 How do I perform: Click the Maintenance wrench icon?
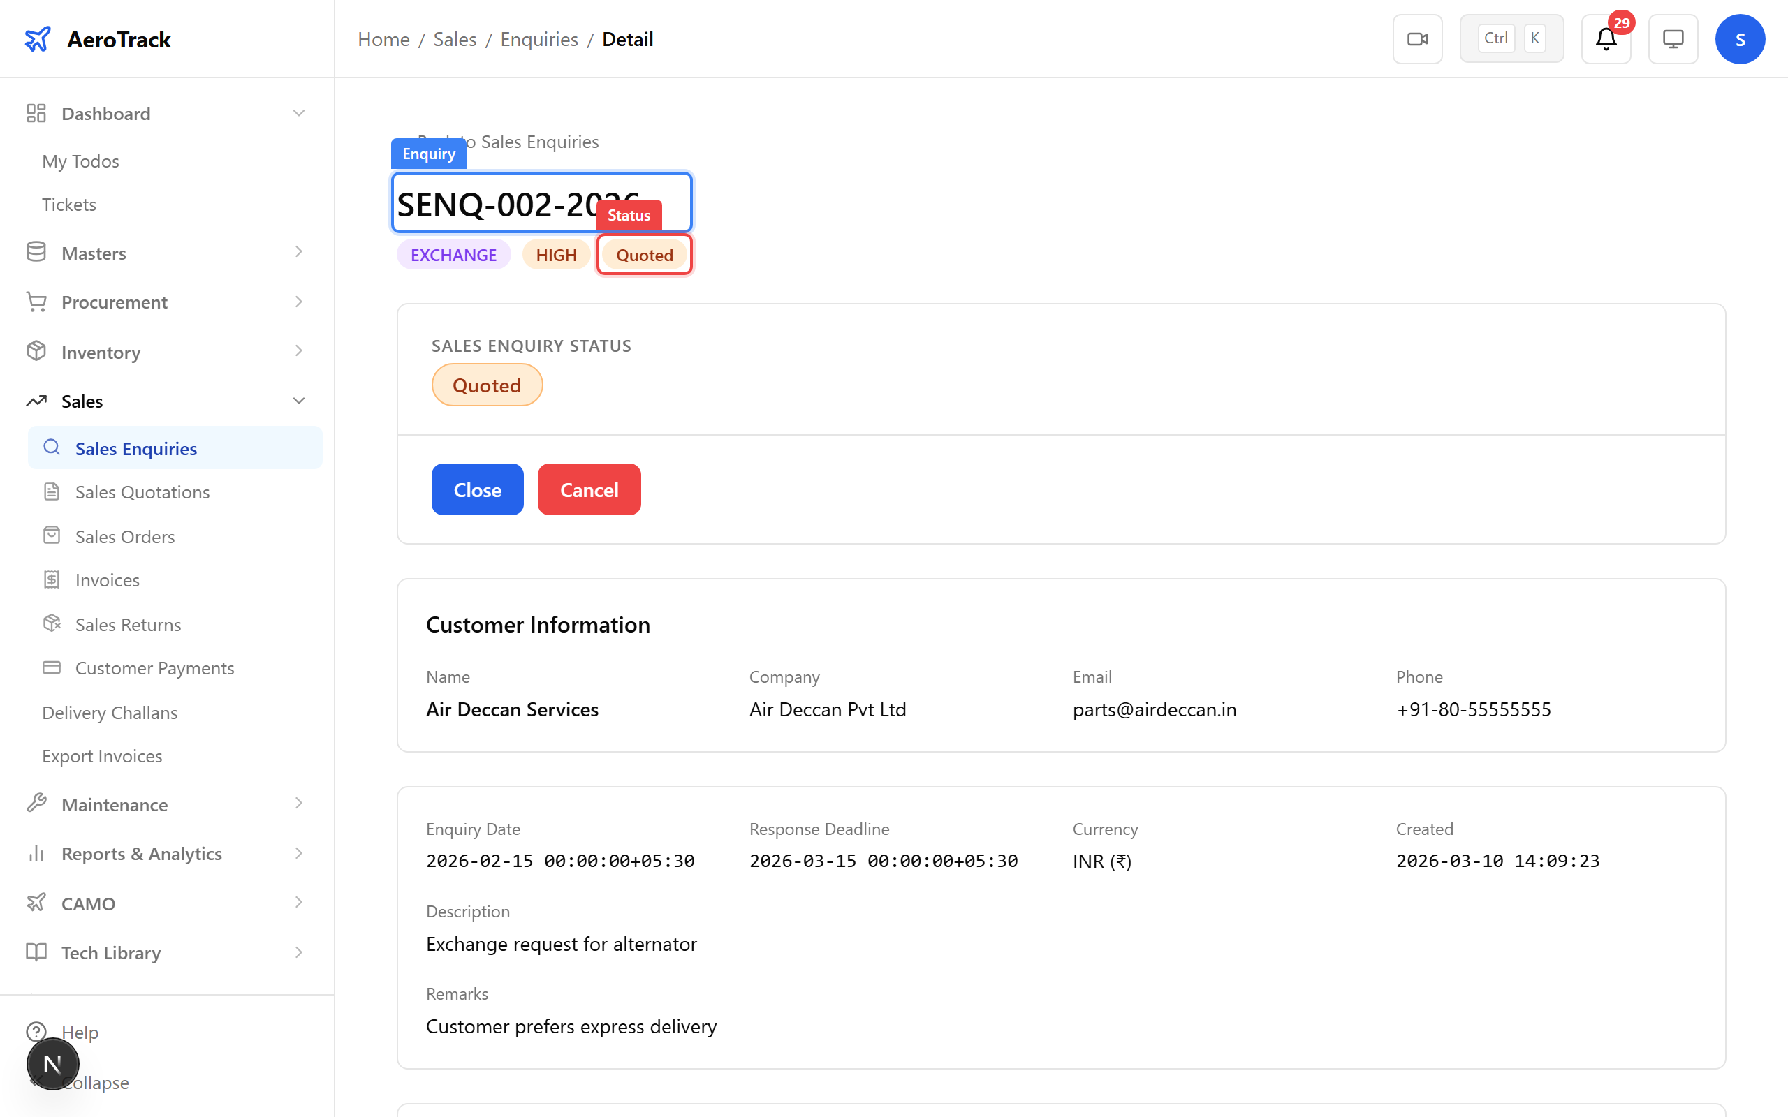tap(36, 804)
